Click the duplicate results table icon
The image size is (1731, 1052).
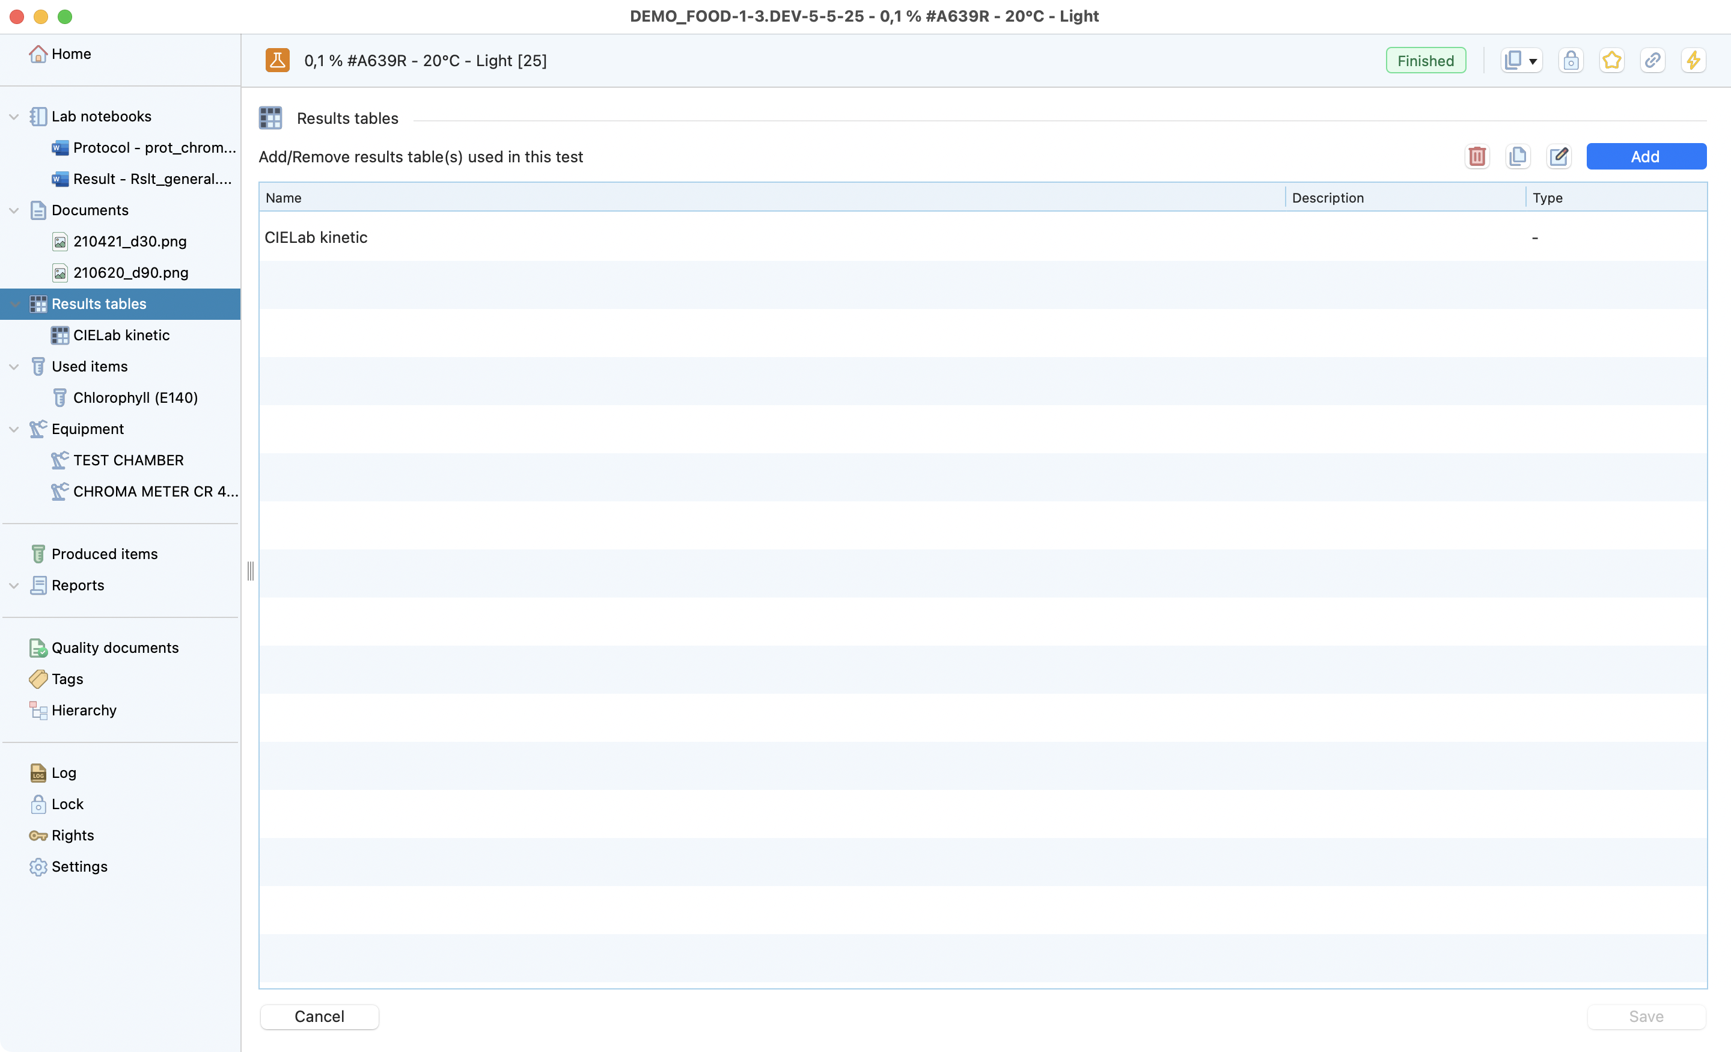pyautogui.click(x=1518, y=156)
